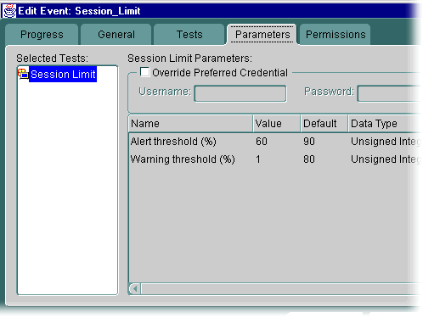The height and width of the screenshot is (318, 423).
Task: Click the Alert threshold default 90
Action: 309,142
